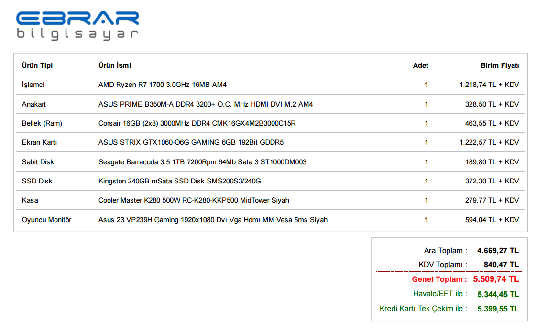536x332 pixels.
Task: Select the 'İşlemci' product type cell
Action: (x=33, y=85)
